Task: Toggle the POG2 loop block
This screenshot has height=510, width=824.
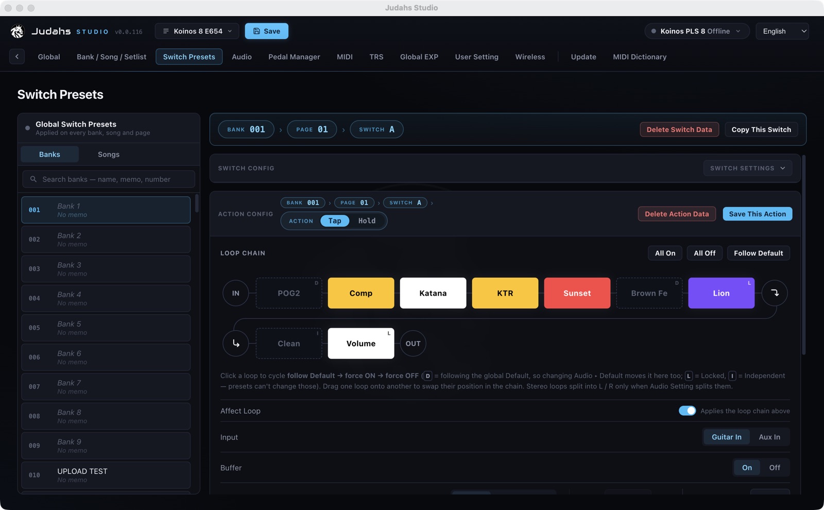Action: pyautogui.click(x=289, y=293)
